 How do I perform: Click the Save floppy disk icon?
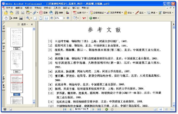(x=17, y=12)
